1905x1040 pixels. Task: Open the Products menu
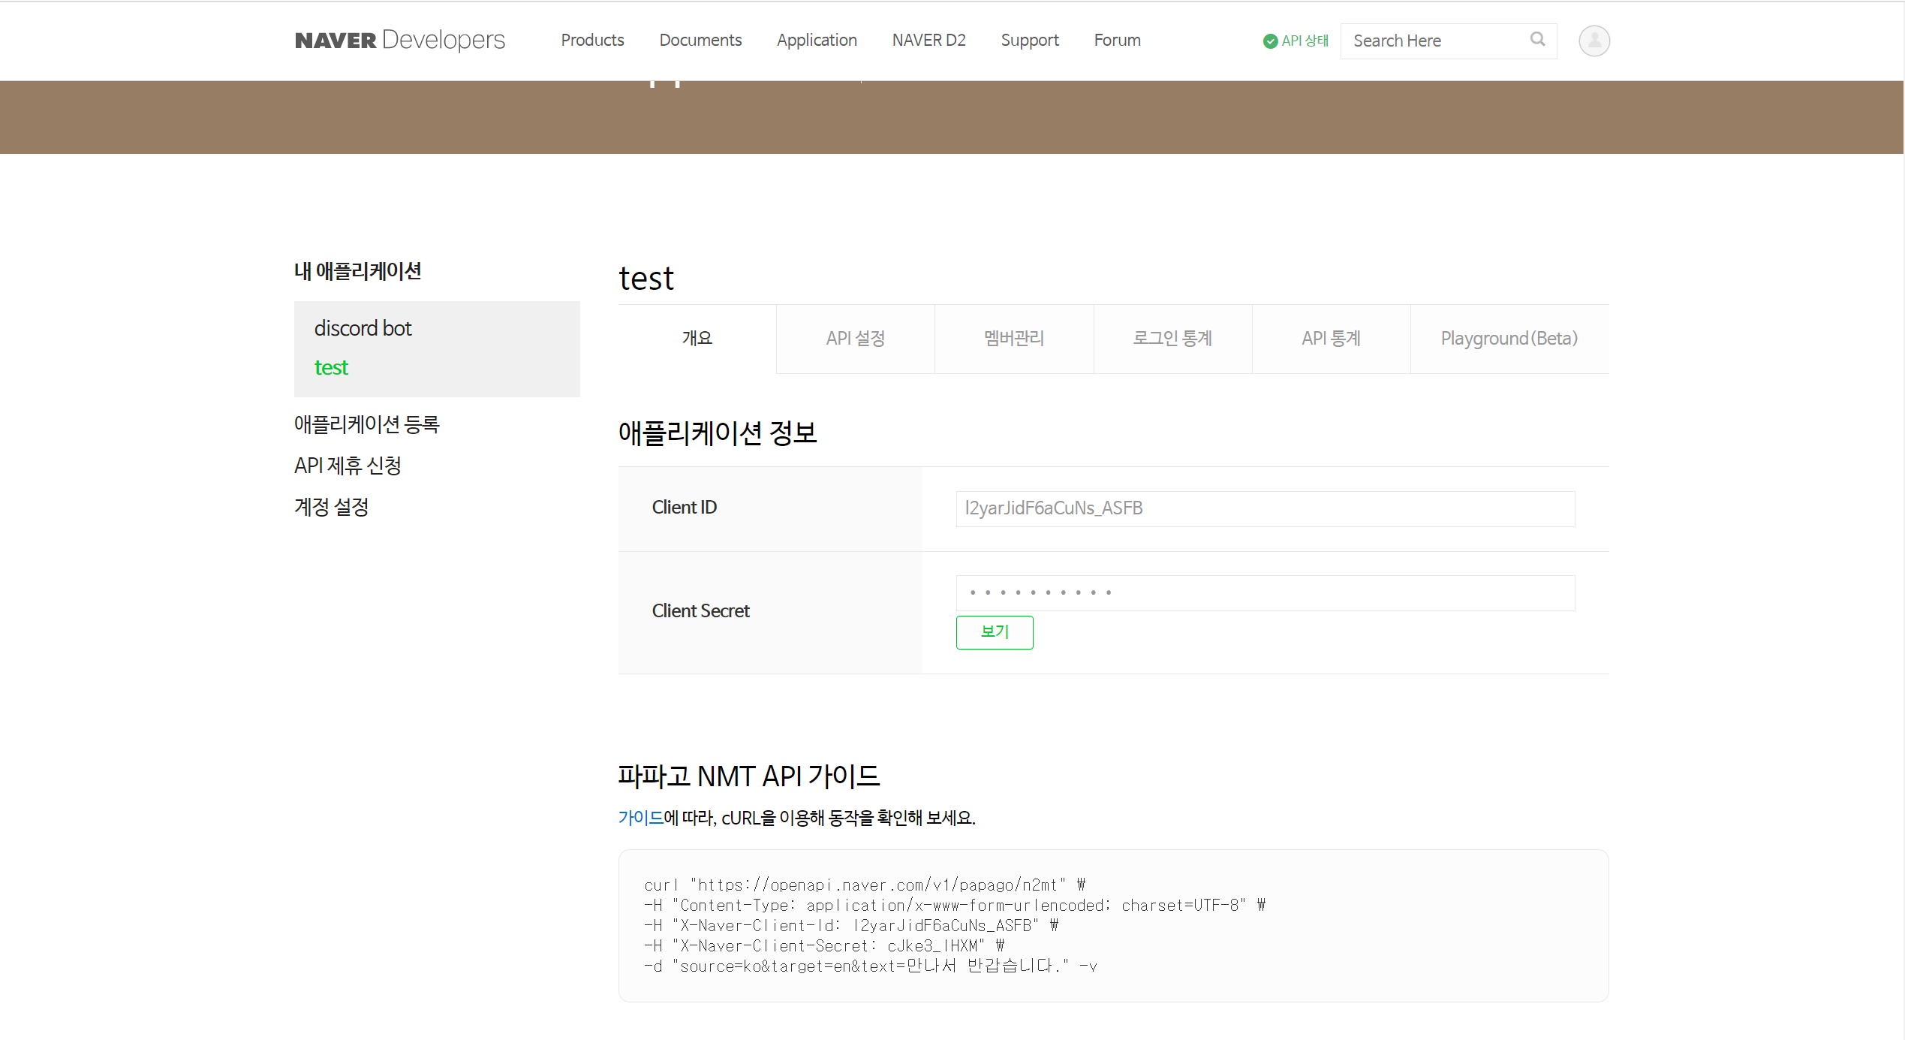(592, 40)
